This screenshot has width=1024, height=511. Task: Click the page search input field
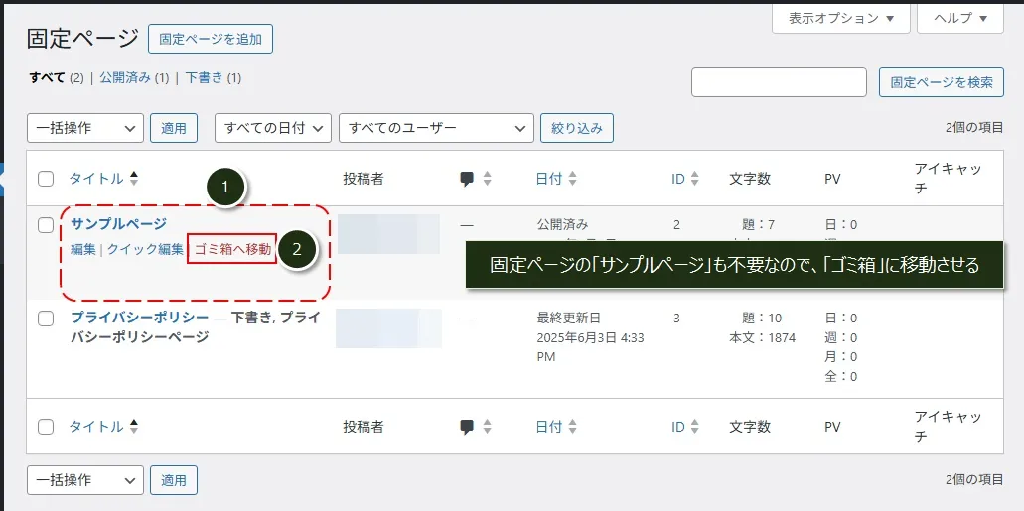[779, 82]
